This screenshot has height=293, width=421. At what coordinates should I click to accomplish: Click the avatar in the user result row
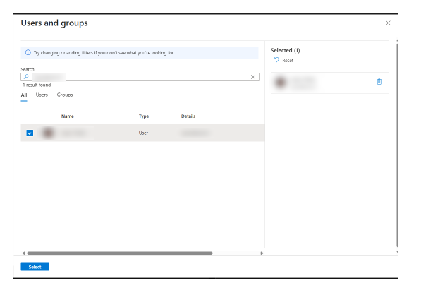tap(48, 133)
